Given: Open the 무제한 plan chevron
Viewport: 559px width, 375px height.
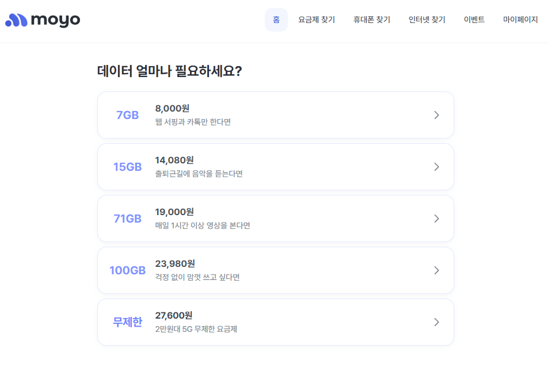Looking at the screenshot, I should [x=436, y=322].
